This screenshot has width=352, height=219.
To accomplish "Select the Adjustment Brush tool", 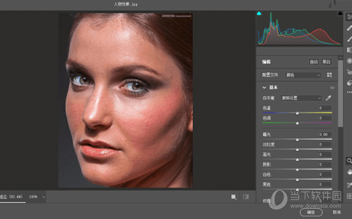I will tap(349, 39).
